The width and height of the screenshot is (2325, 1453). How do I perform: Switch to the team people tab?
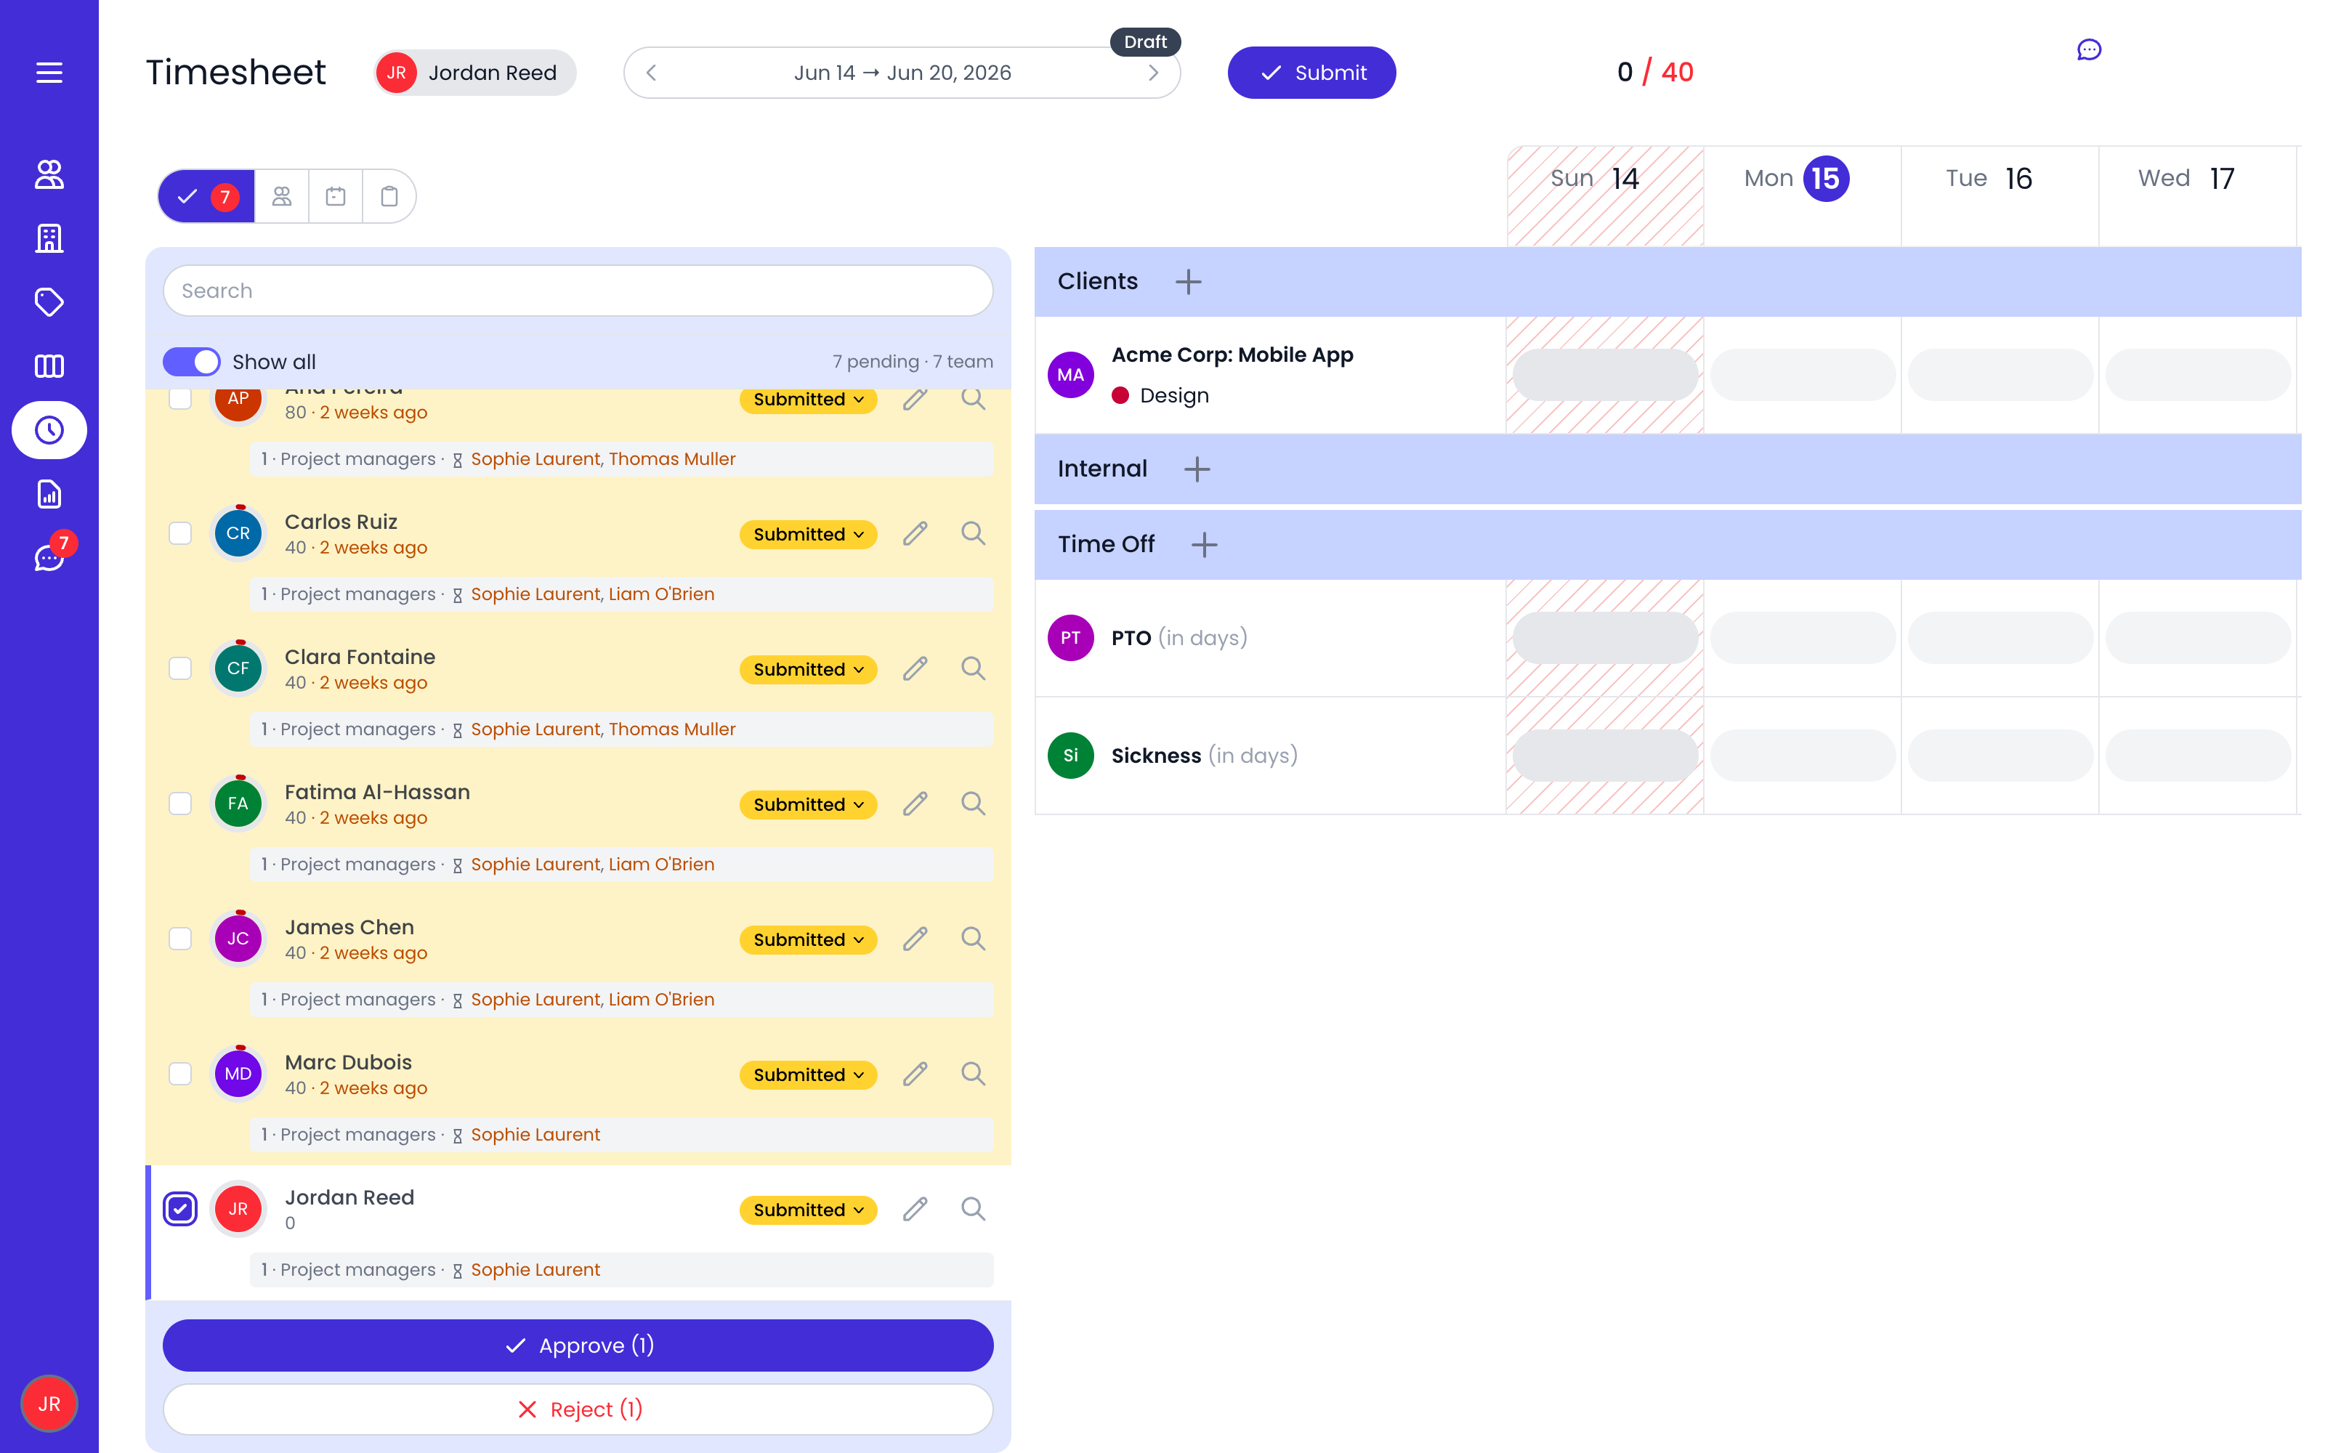point(281,197)
